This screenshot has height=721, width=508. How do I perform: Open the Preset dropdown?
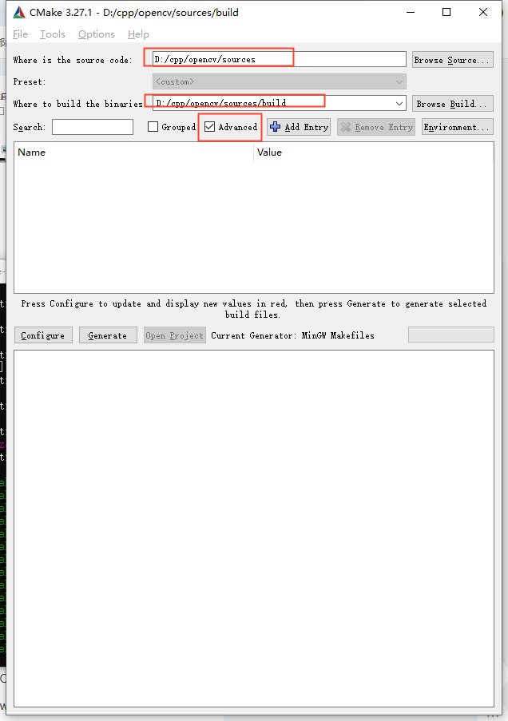click(x=280, y=82)
